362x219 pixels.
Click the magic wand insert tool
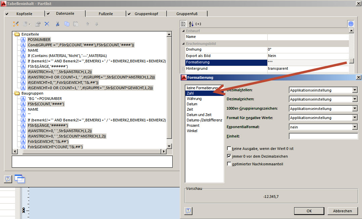tap(16, 24)
